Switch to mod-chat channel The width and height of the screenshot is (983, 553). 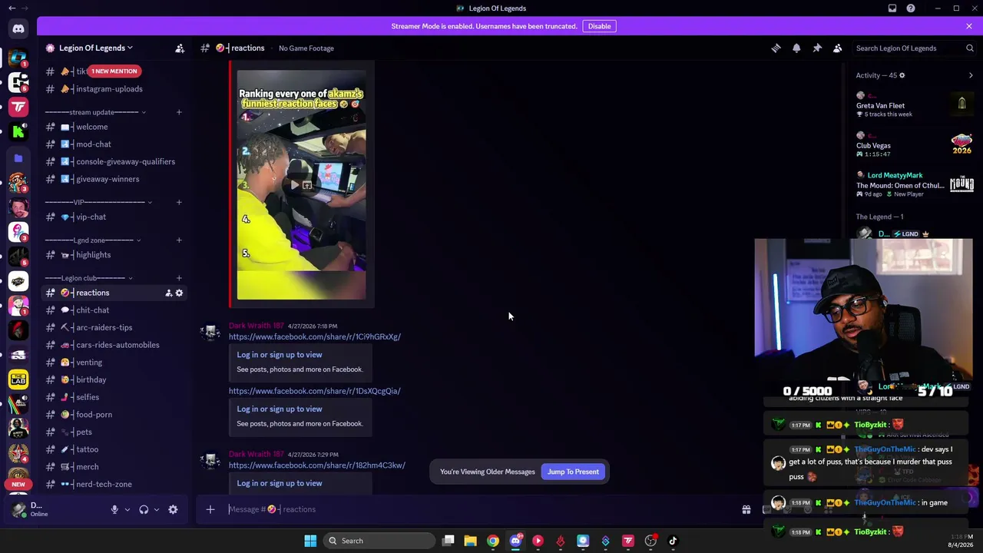114,144
